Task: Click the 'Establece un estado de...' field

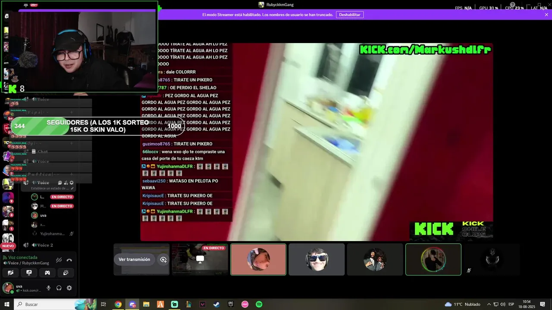Action: pos(50,188)
